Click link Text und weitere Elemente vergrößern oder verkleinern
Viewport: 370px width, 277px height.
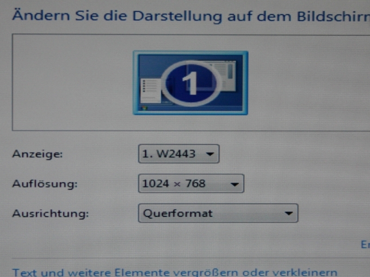175,272
